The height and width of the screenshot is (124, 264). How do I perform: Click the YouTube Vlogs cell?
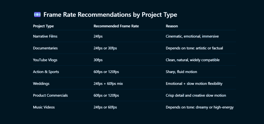click(45, 60)
